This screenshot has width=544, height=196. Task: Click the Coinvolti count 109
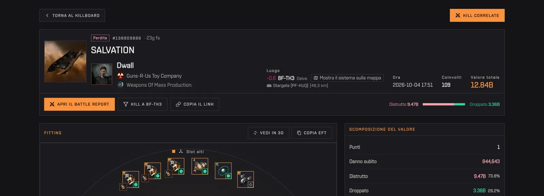[x=446, y=85]
